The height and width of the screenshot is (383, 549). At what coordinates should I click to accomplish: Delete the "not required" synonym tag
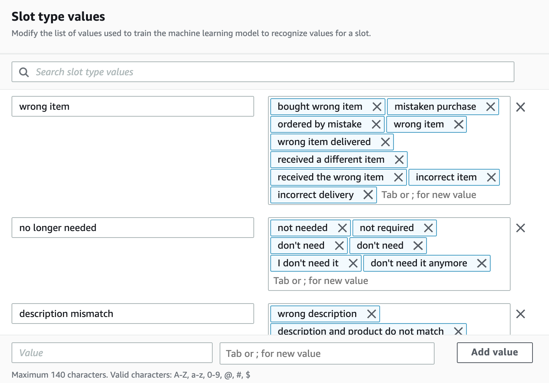(428, 228)
